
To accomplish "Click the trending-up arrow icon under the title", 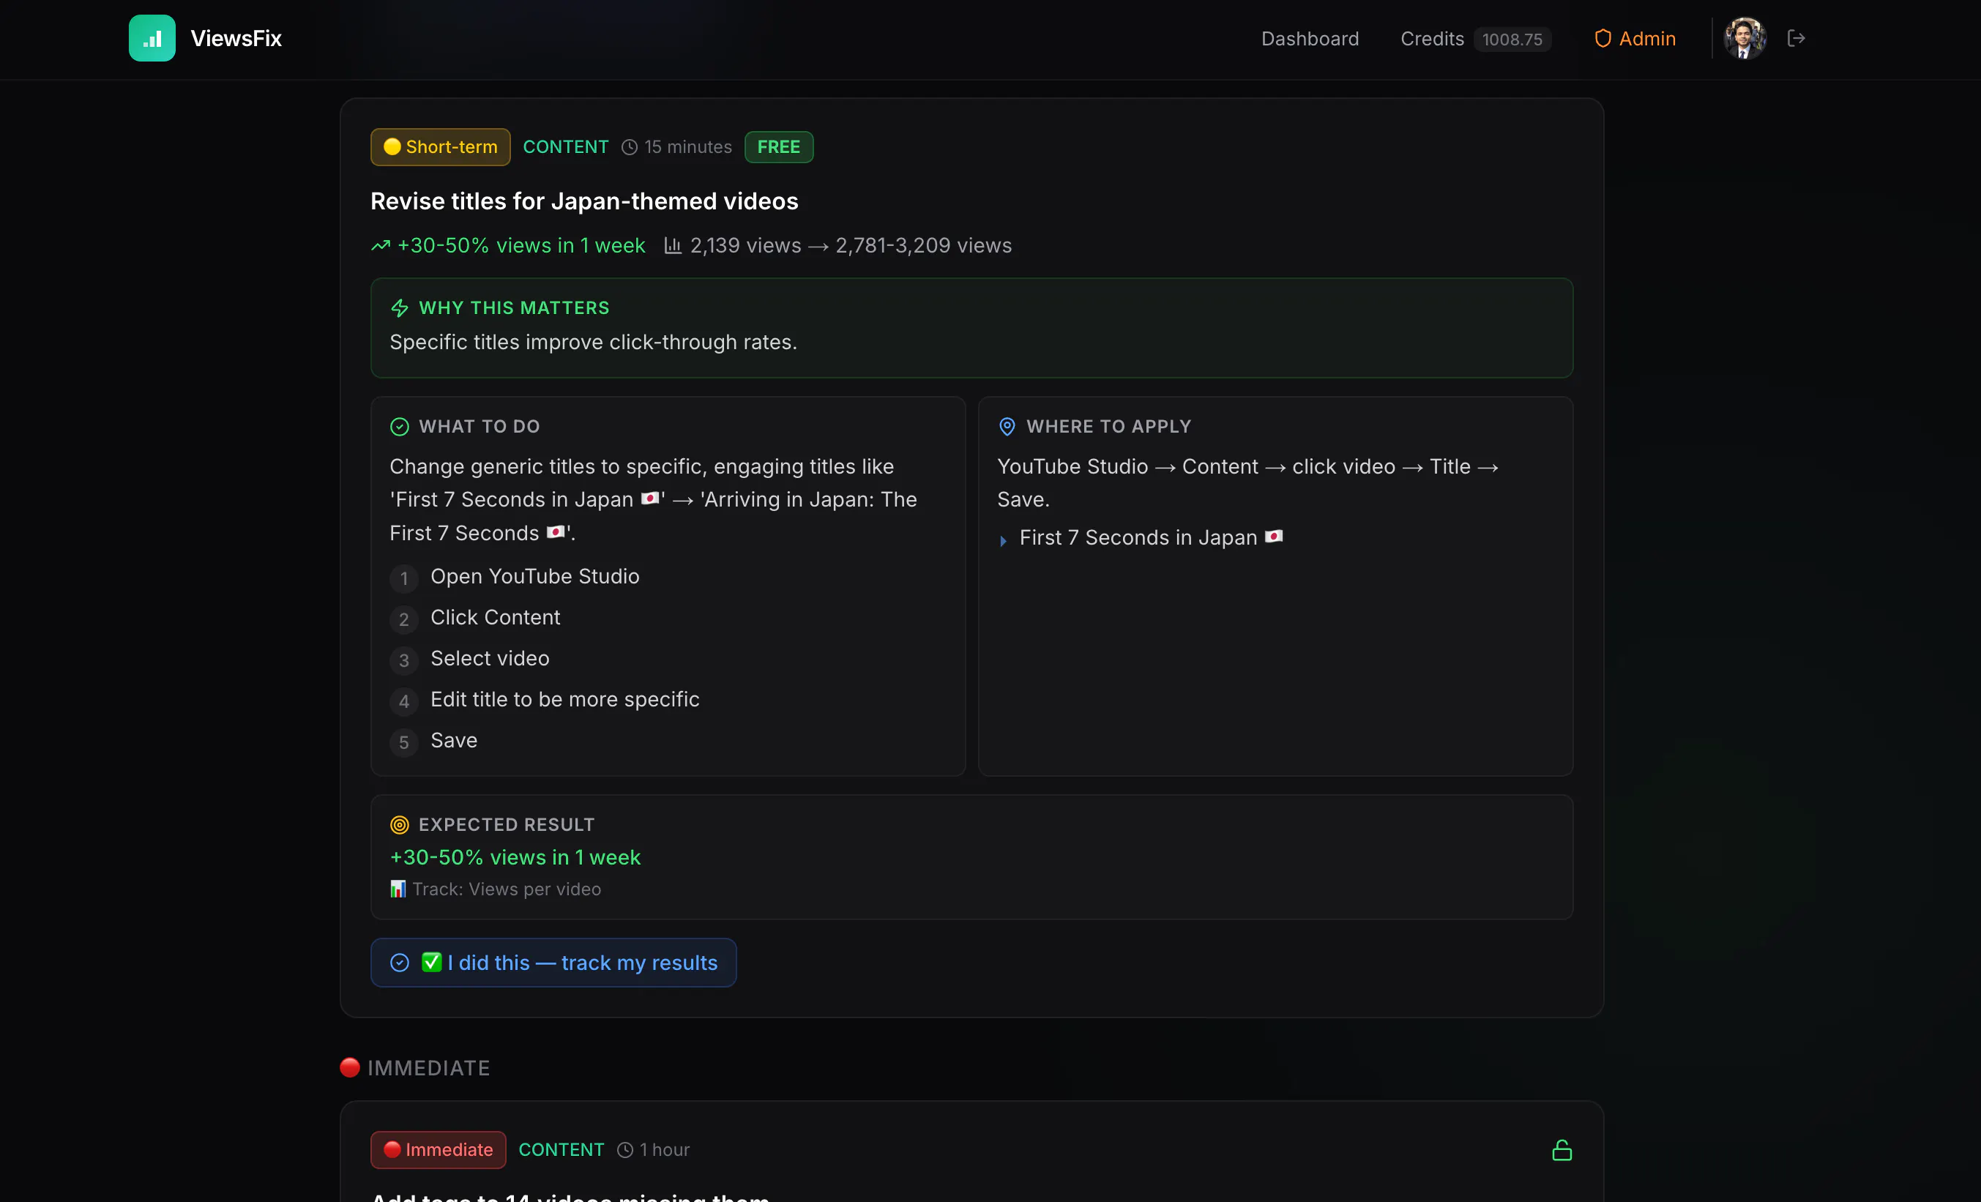I will pyautogui.click(x=380, y=246).
